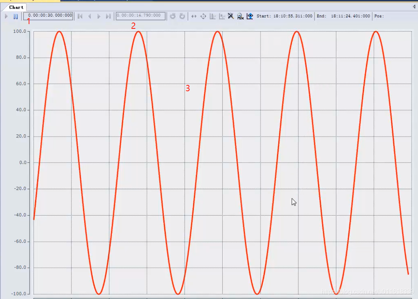Jump to the end of the recording
This screenshot has height=299, width=418.
[108, 16]
